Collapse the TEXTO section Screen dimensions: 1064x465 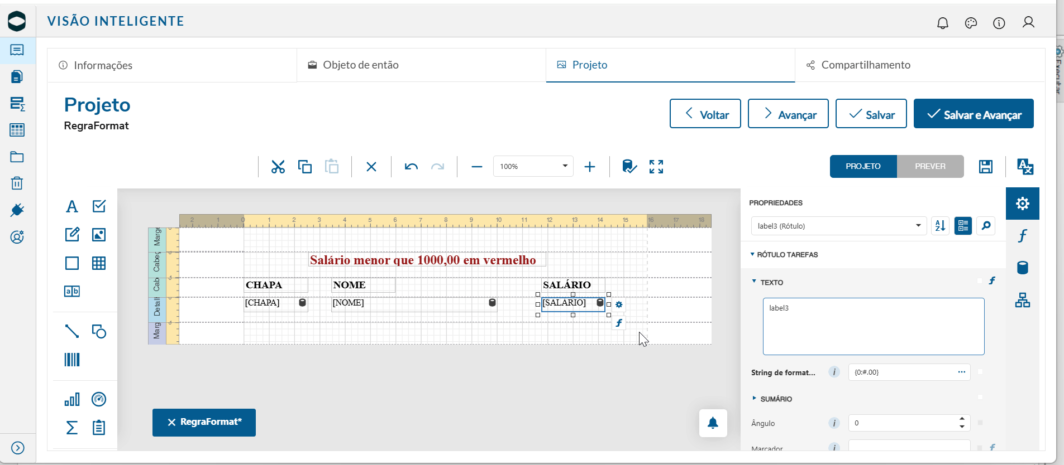pyautogui.click(x=754, y=282)
